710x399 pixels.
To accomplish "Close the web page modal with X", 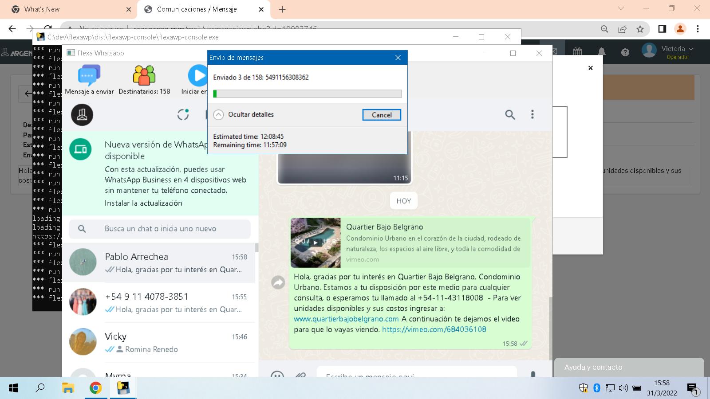I will coord(591,68).
